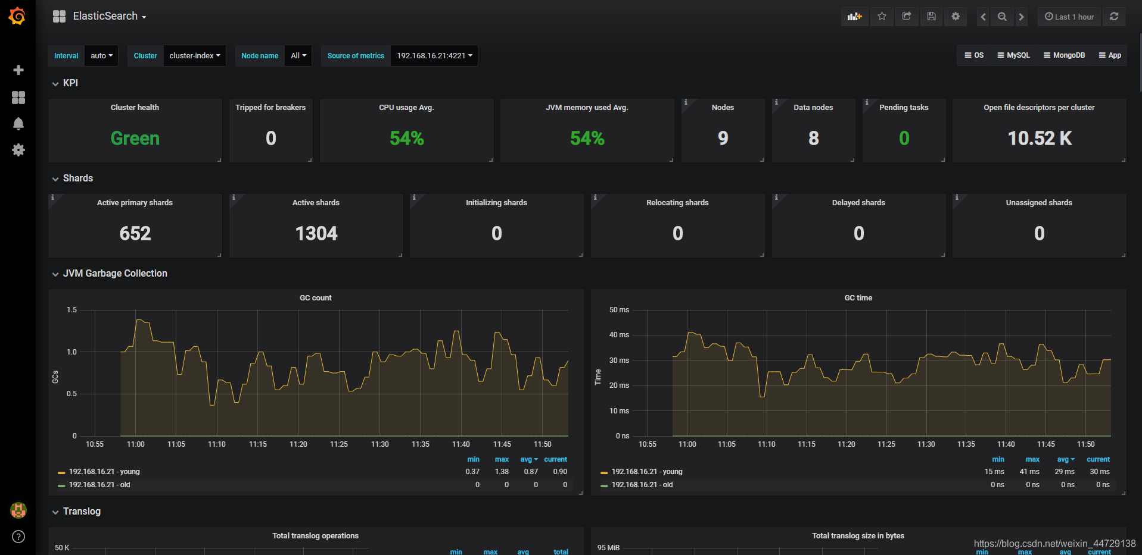This screenshot has width=1142, height=555.
Task: Click the Add panel icon
Action: tap(855, 17)
